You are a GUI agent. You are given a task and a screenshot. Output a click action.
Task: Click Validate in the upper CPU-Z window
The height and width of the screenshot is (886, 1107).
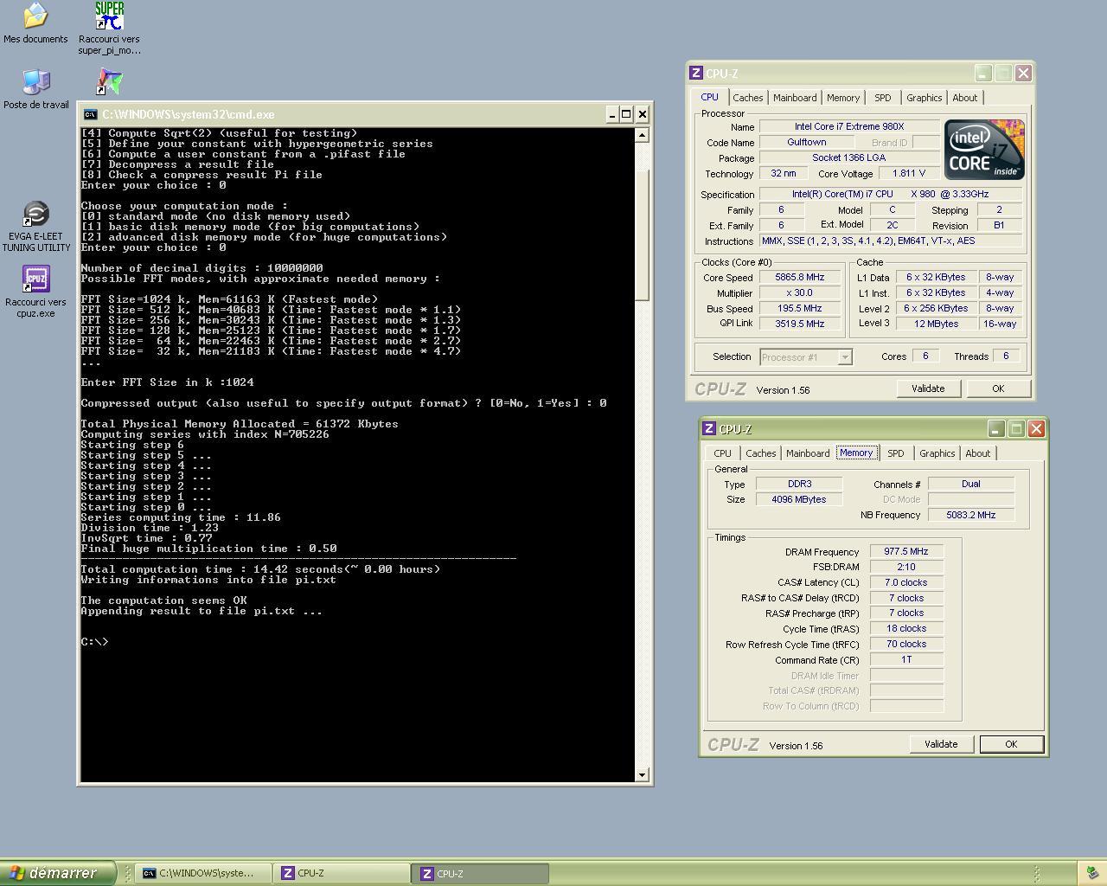coord(928,388)
